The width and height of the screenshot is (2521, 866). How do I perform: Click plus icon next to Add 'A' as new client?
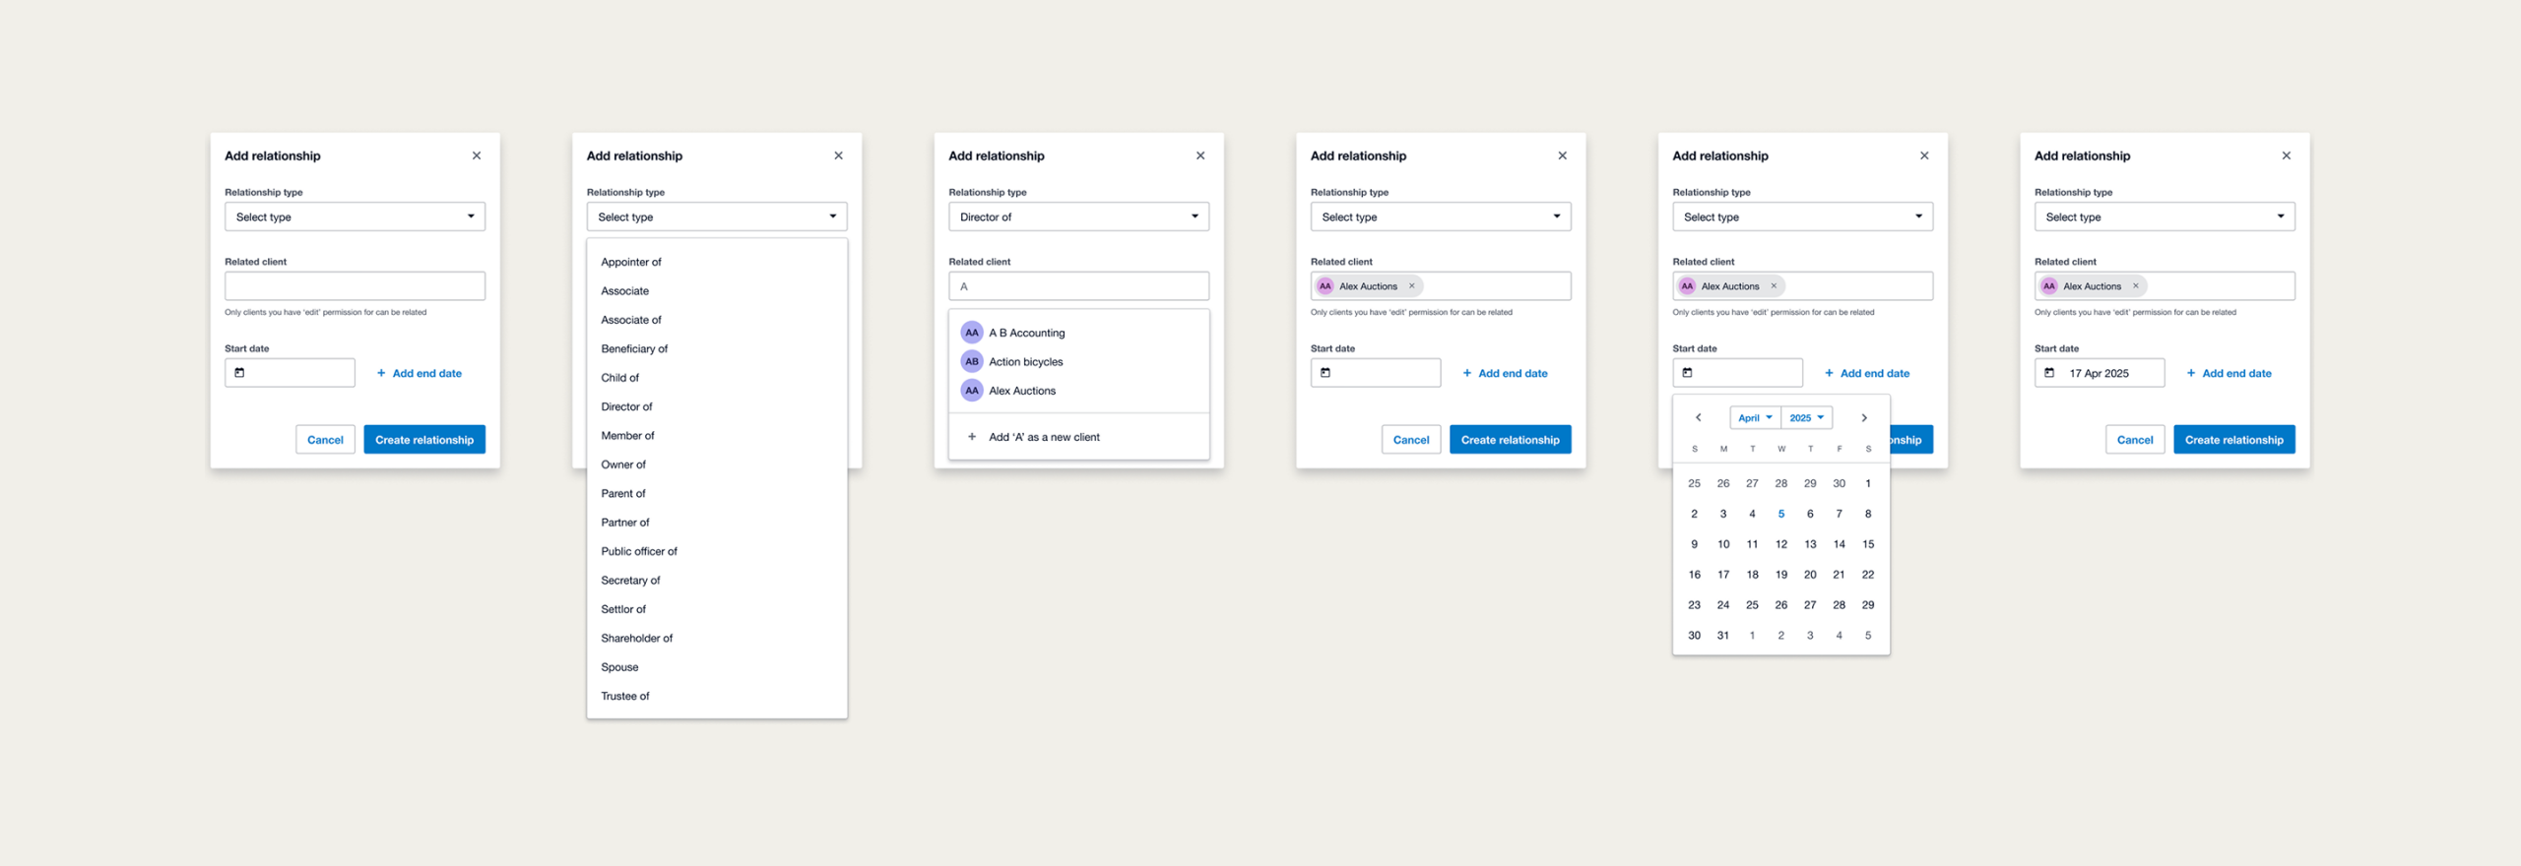coord(972,437)
